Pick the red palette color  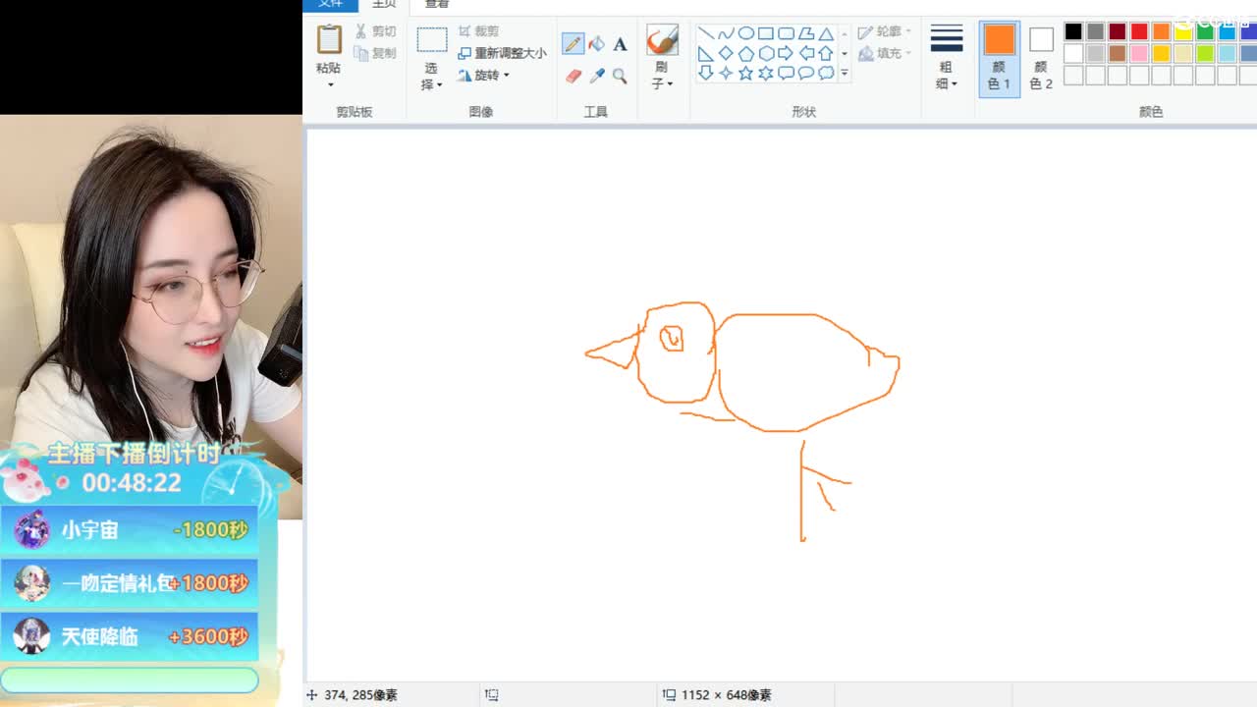1139,32
